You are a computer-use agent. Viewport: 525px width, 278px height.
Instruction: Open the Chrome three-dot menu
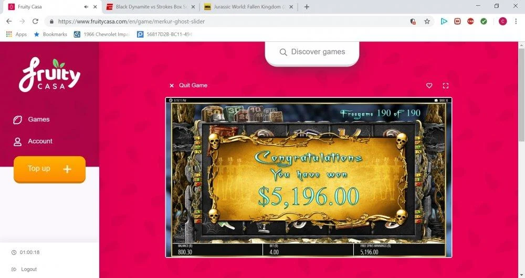[516, 21]
